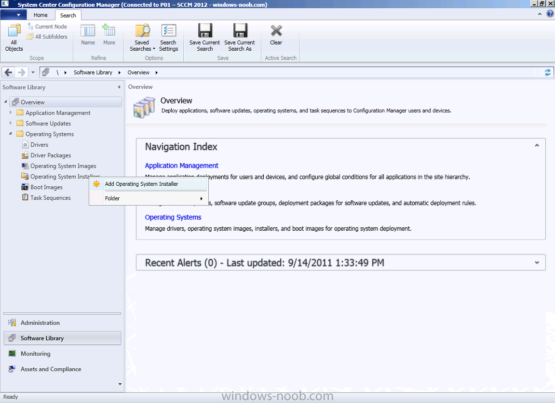Image resolution: width=555 pixels, height=403 pixels.
Task: Expand the Application Management folder
Action: (x=11, y=112)
